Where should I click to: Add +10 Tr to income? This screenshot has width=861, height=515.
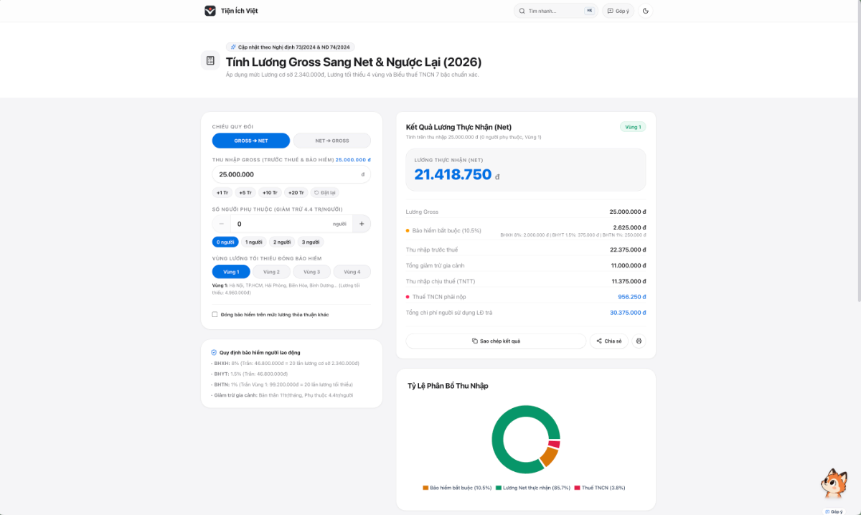pos(270,192)
